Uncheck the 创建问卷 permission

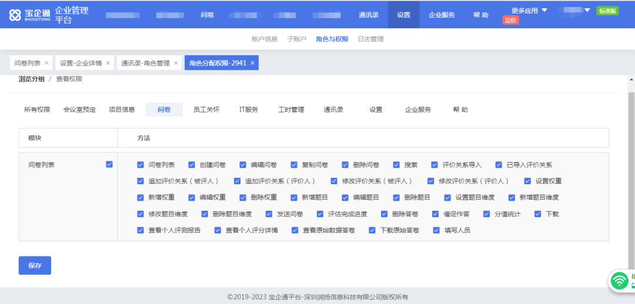pos(192,164)
